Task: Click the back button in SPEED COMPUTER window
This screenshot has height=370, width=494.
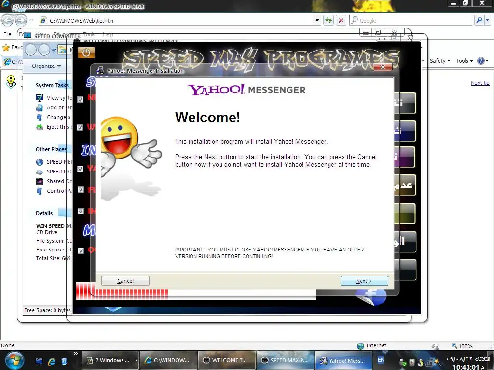Action: 31,50
